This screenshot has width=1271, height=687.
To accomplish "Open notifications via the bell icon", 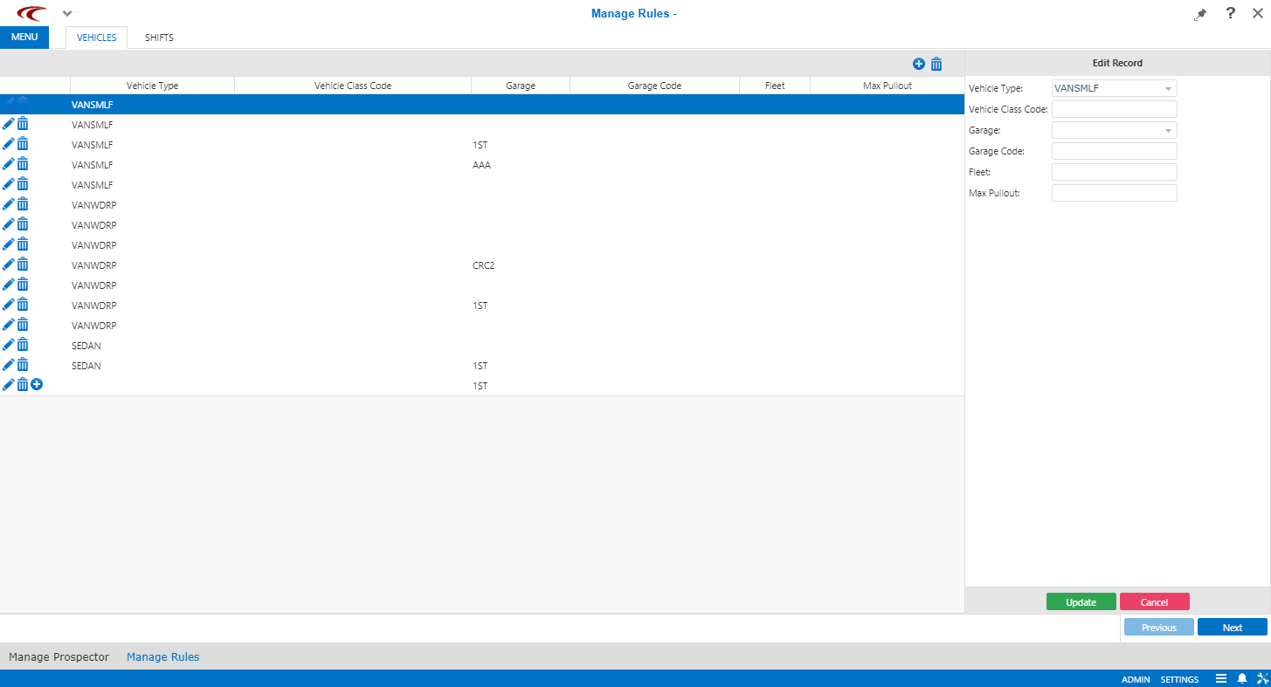I will (1241, 678).
